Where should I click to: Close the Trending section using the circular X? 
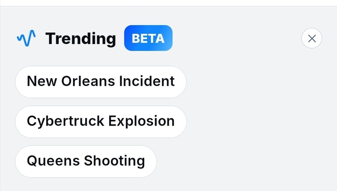coord(312,38)
